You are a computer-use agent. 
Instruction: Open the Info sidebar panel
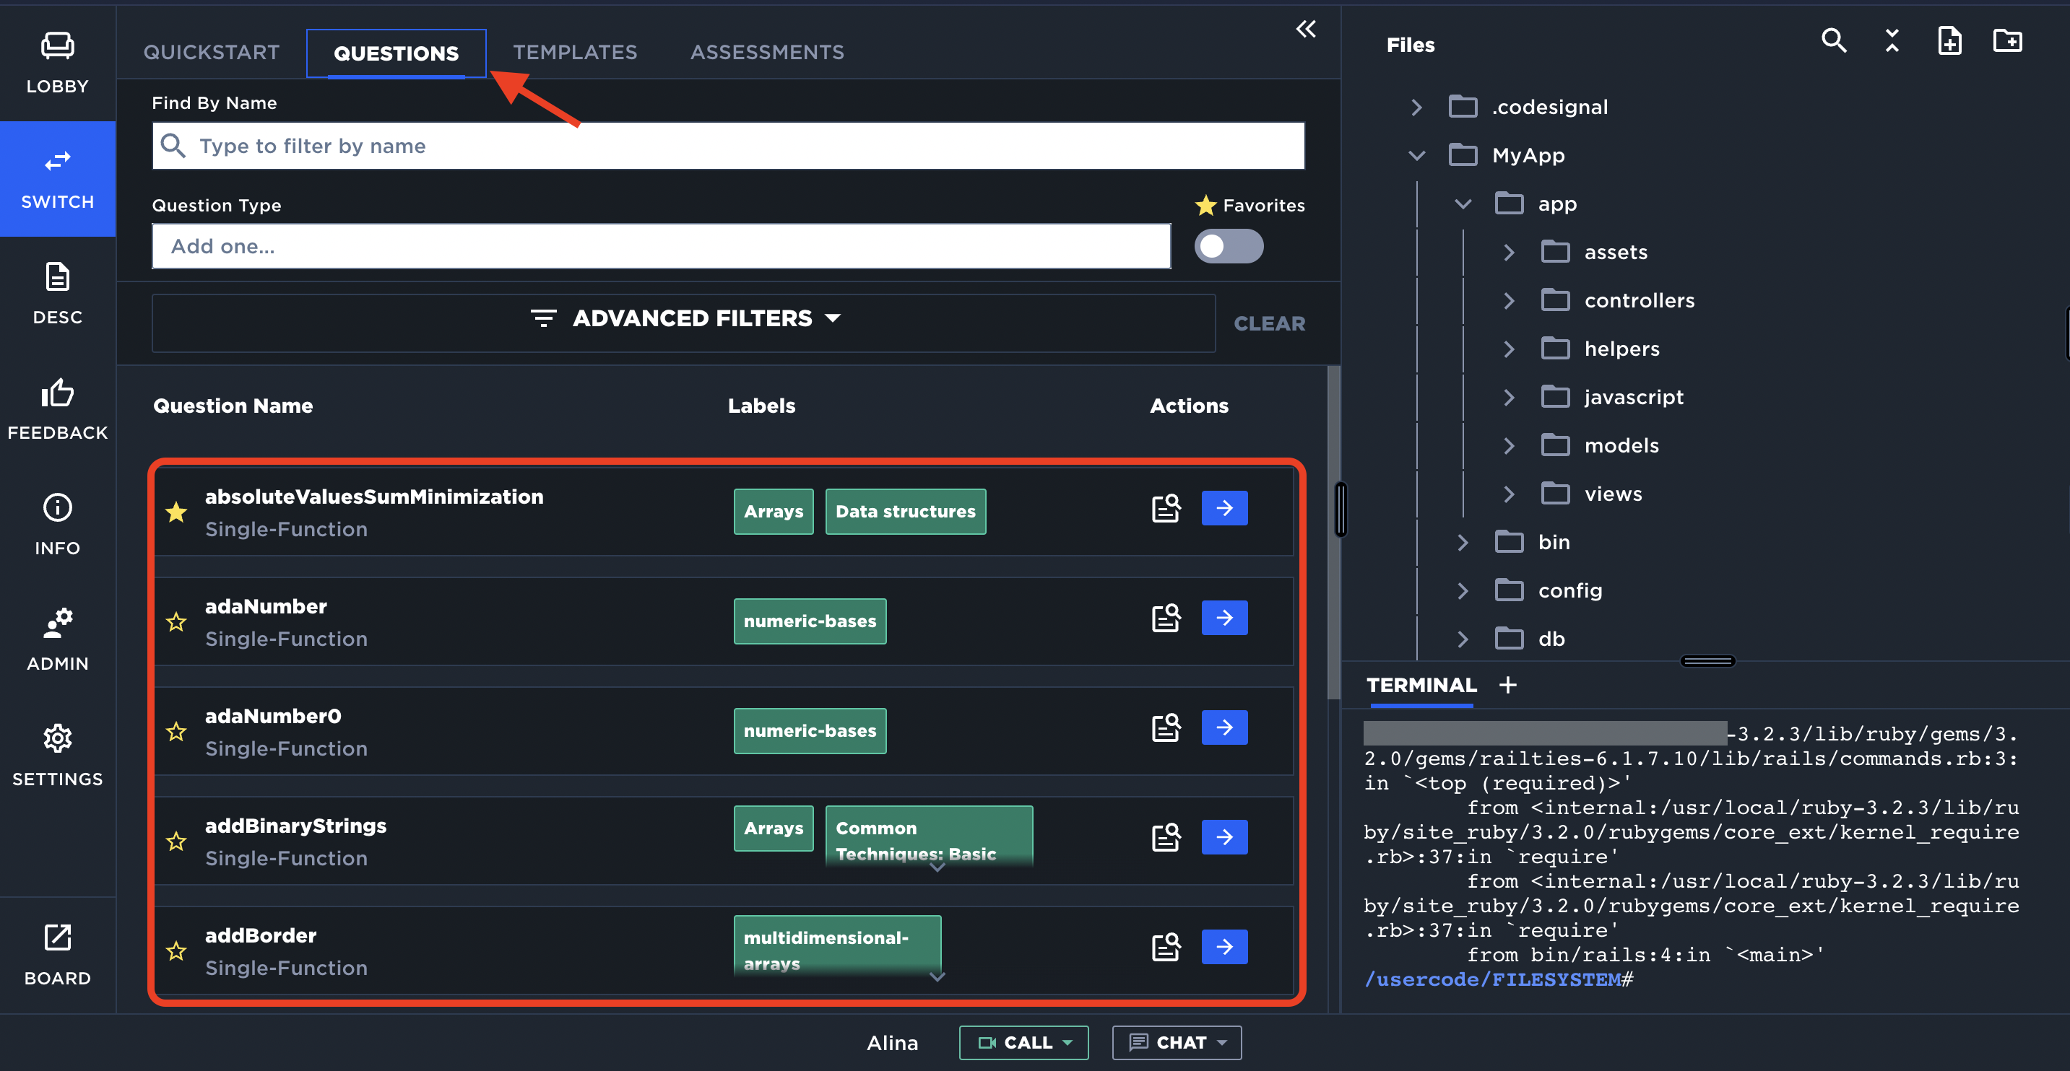click(57, 525)
